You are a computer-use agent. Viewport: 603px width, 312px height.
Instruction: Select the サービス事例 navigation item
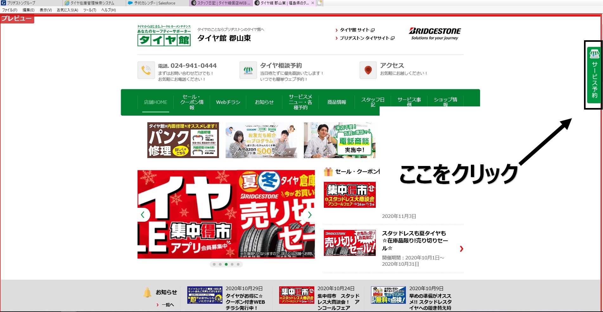(409, 102)
